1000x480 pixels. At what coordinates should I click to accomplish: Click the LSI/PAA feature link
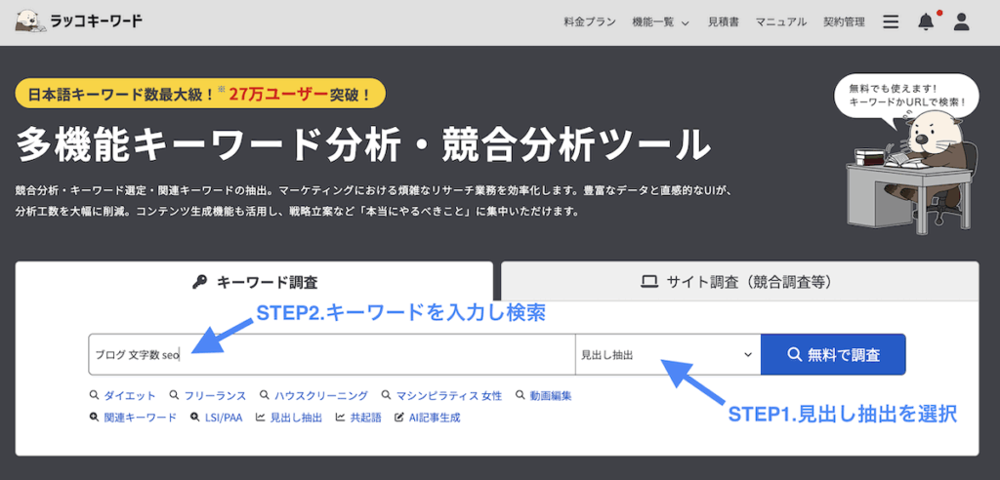[x=224, y=419]
